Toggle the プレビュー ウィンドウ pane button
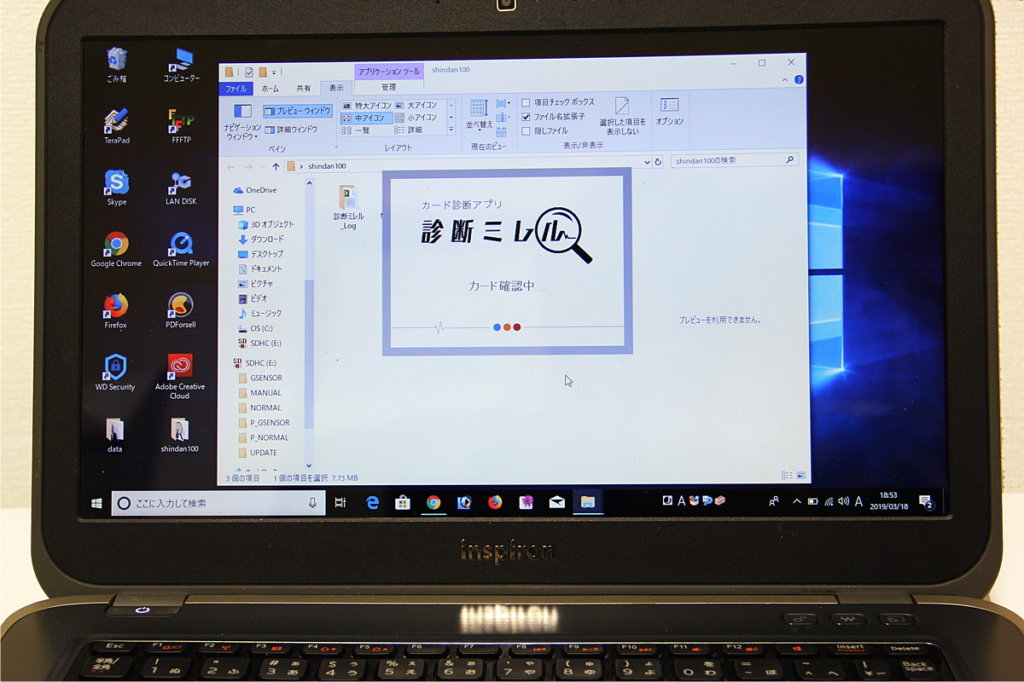 point(297,111)
